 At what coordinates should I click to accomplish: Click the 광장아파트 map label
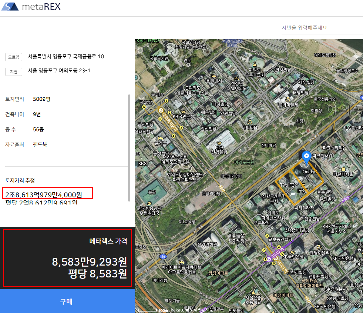[x=218, y=273]
